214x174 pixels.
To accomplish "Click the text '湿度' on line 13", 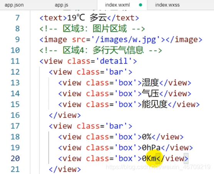I will click(x=150, y=82).
